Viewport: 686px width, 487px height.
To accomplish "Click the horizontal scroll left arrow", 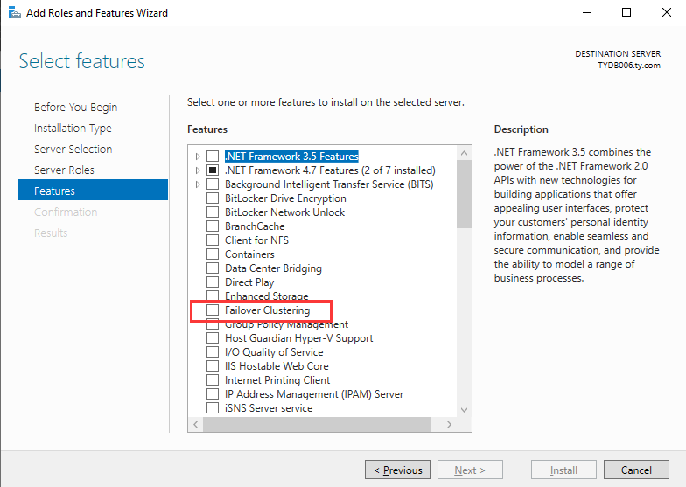I will tap(196, 424).
